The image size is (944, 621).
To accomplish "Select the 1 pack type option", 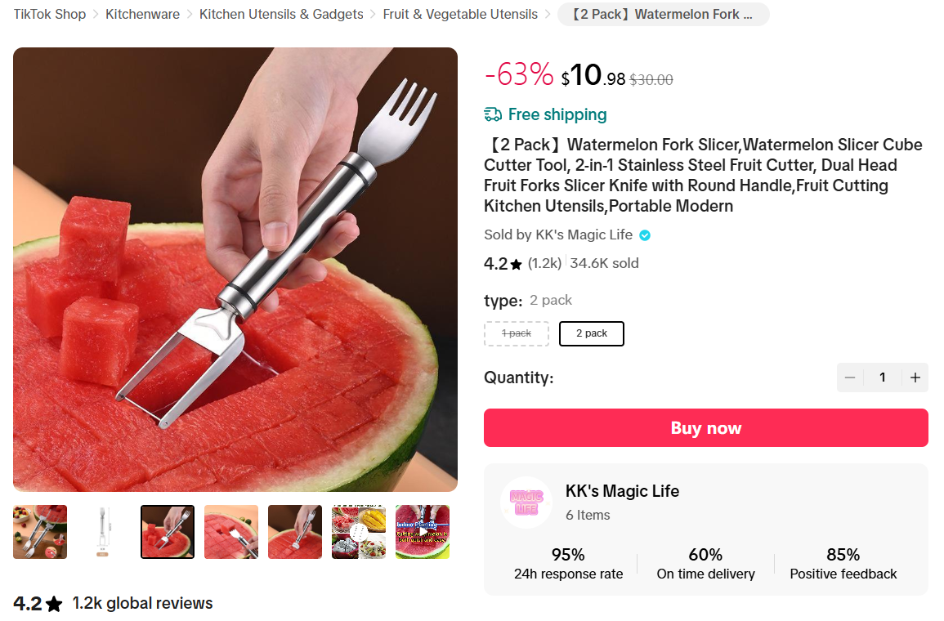I will pos(517,334).
